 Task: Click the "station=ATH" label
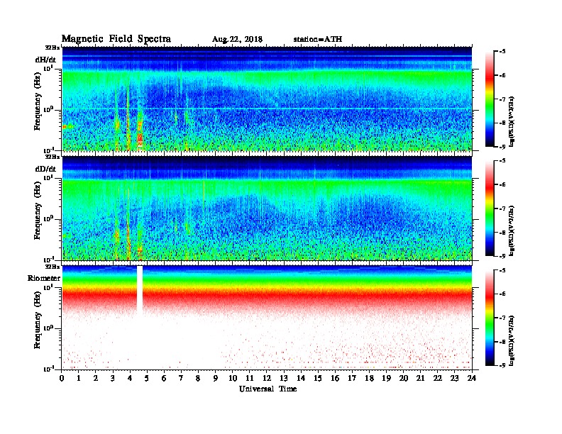coord(318,39)
